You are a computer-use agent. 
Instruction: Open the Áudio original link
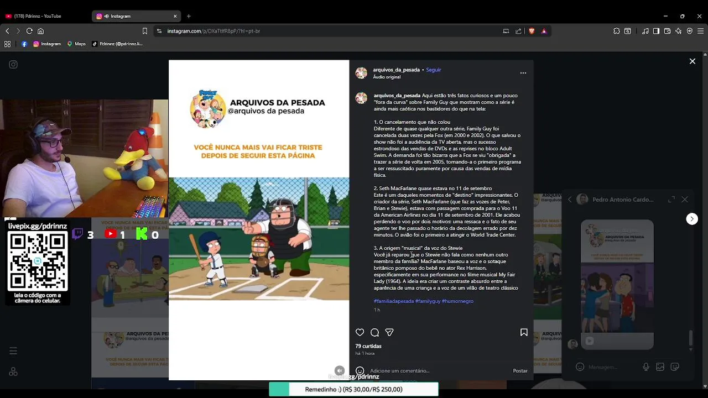(387, 77)
